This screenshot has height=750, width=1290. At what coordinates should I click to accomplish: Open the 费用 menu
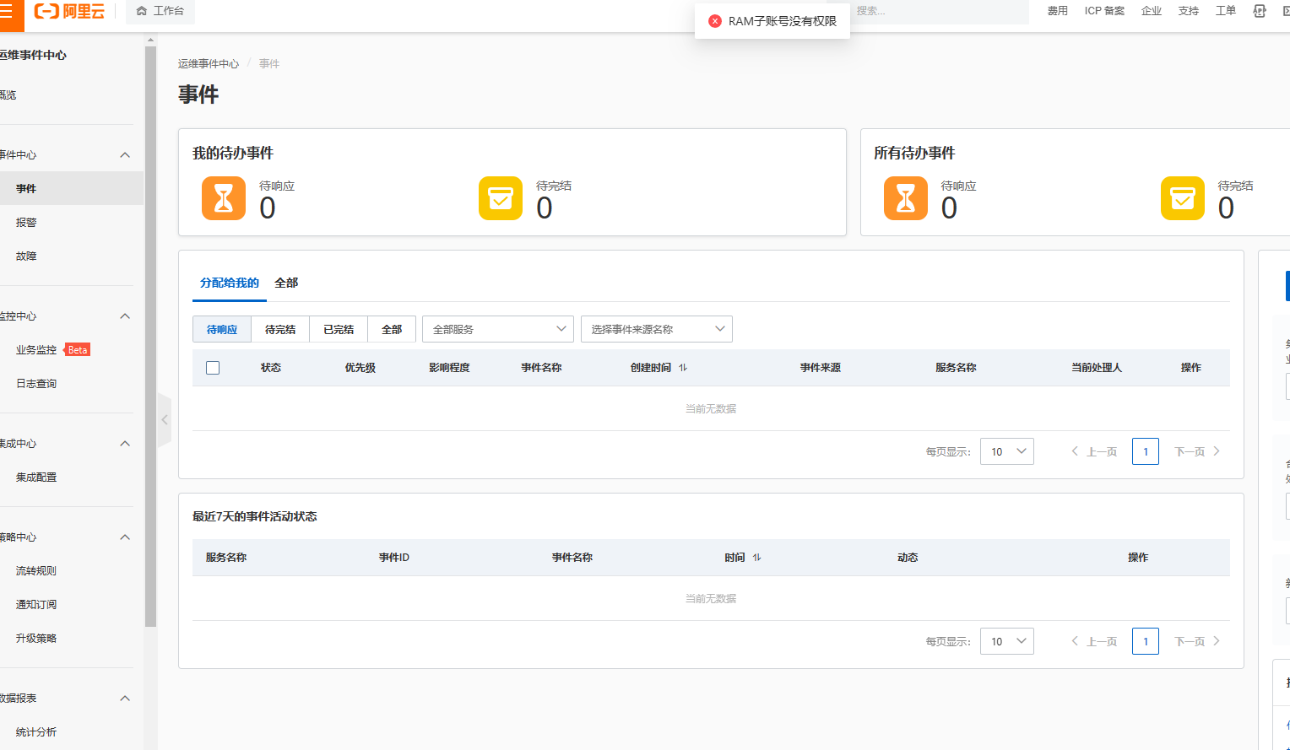[1058, 11]
